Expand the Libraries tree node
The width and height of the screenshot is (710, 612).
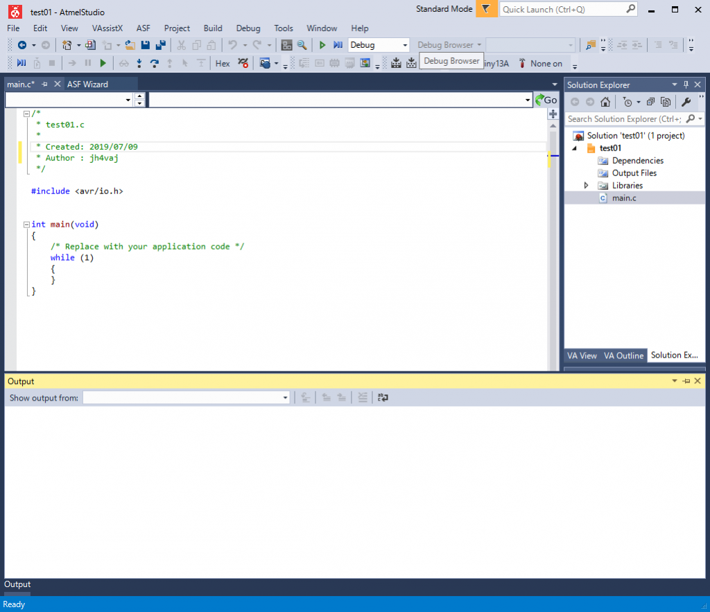pyautogui.click(x=587, y=186)
